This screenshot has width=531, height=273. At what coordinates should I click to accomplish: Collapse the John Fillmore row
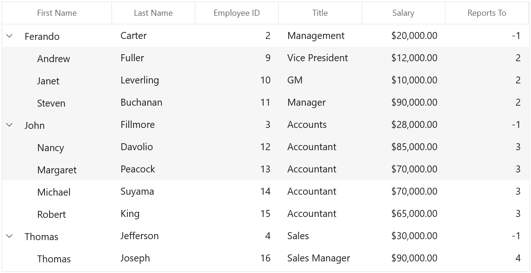pos(9,125)
